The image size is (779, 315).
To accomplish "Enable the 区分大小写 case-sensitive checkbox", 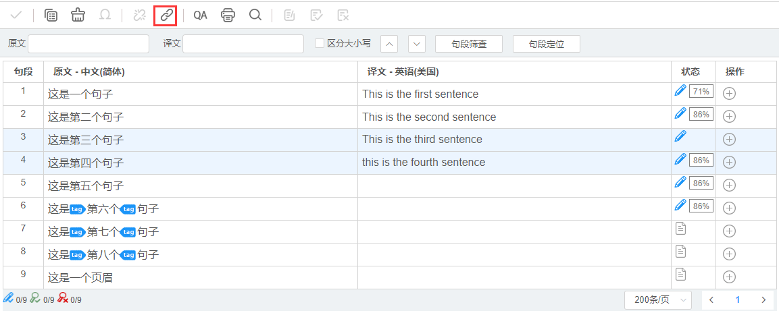I will click(320, 44).
